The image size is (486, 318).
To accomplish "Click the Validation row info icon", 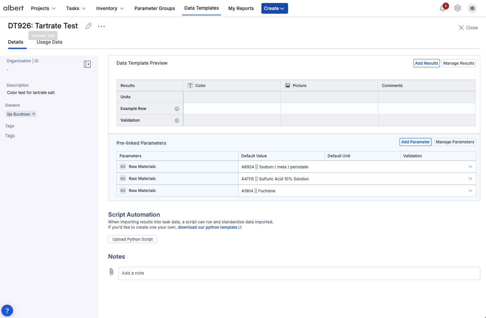I will (177, 120).
